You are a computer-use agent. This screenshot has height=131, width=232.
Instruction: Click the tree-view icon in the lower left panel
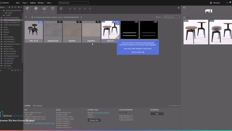click(12, 70)
